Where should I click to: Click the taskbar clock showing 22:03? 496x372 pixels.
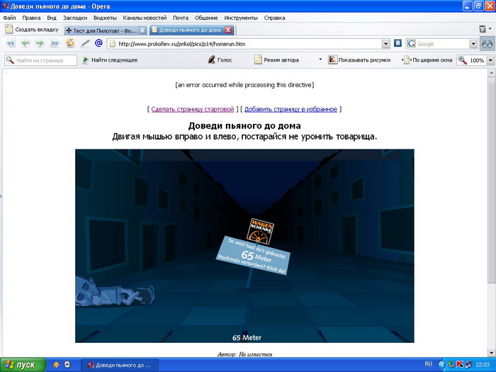(x=483, y=365)
